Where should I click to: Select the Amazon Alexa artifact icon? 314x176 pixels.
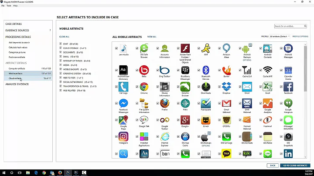(226, 48)
